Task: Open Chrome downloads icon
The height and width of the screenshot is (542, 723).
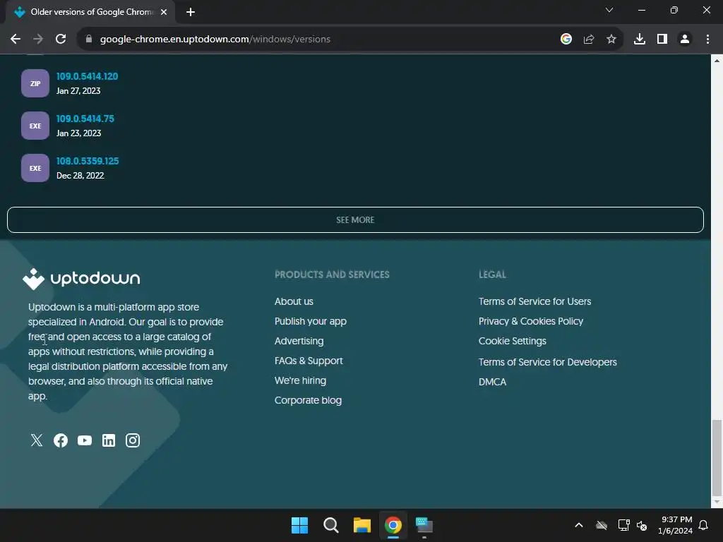Action: pyautogui.click(x=640, y=40)
